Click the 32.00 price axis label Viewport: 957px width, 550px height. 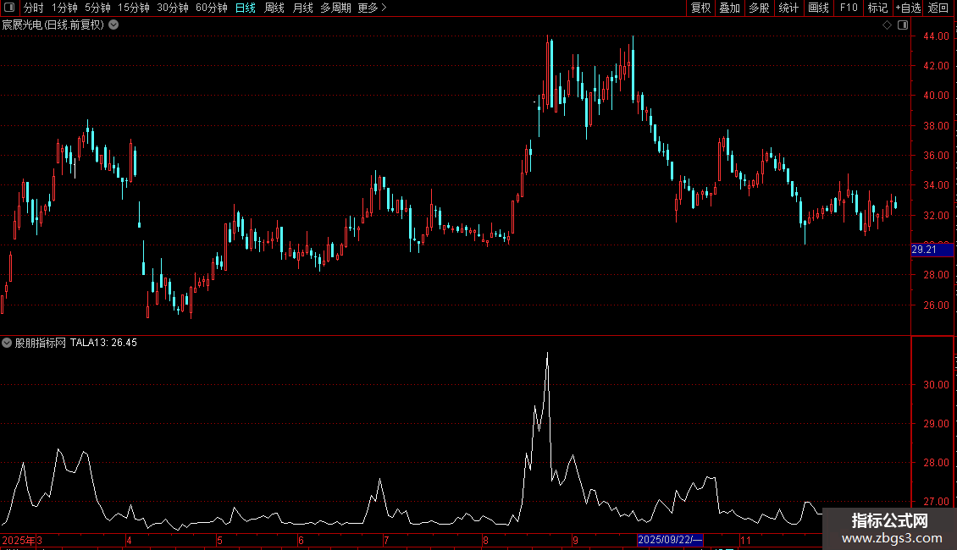pyautogui.click(x=936, y=215)
